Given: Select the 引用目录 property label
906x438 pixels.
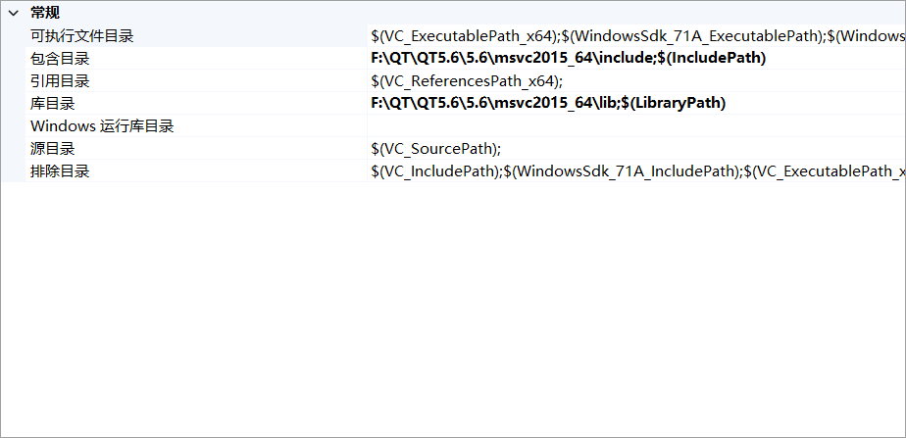Looking at the screenshot, I should [60, 81].
